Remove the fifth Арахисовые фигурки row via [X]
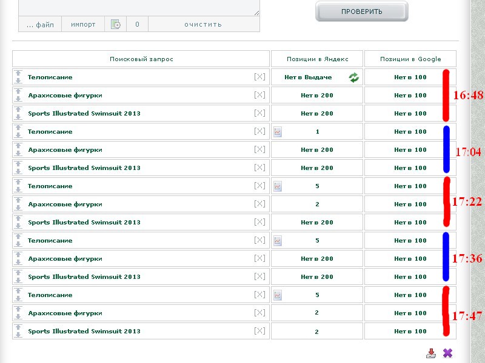This screenshot has height=363, width=485. pos(259,313)
